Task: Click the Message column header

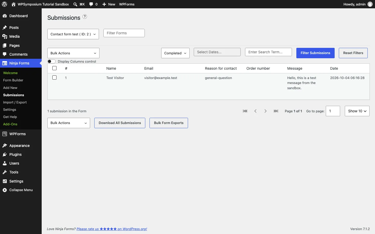Action: [295, 68]
